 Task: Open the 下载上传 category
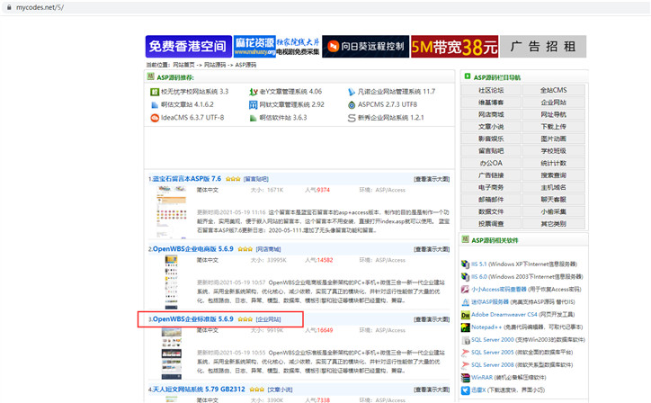[553, 127]
